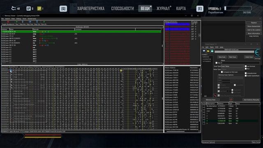Image resolution: width=263 pixels, height=148 pixels.
Task: Open Help menu in Cheat Engine
Action: [x=221, y=47]
